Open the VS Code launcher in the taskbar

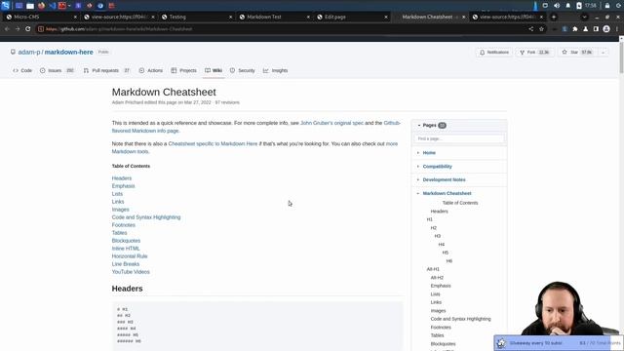point(52,6)
